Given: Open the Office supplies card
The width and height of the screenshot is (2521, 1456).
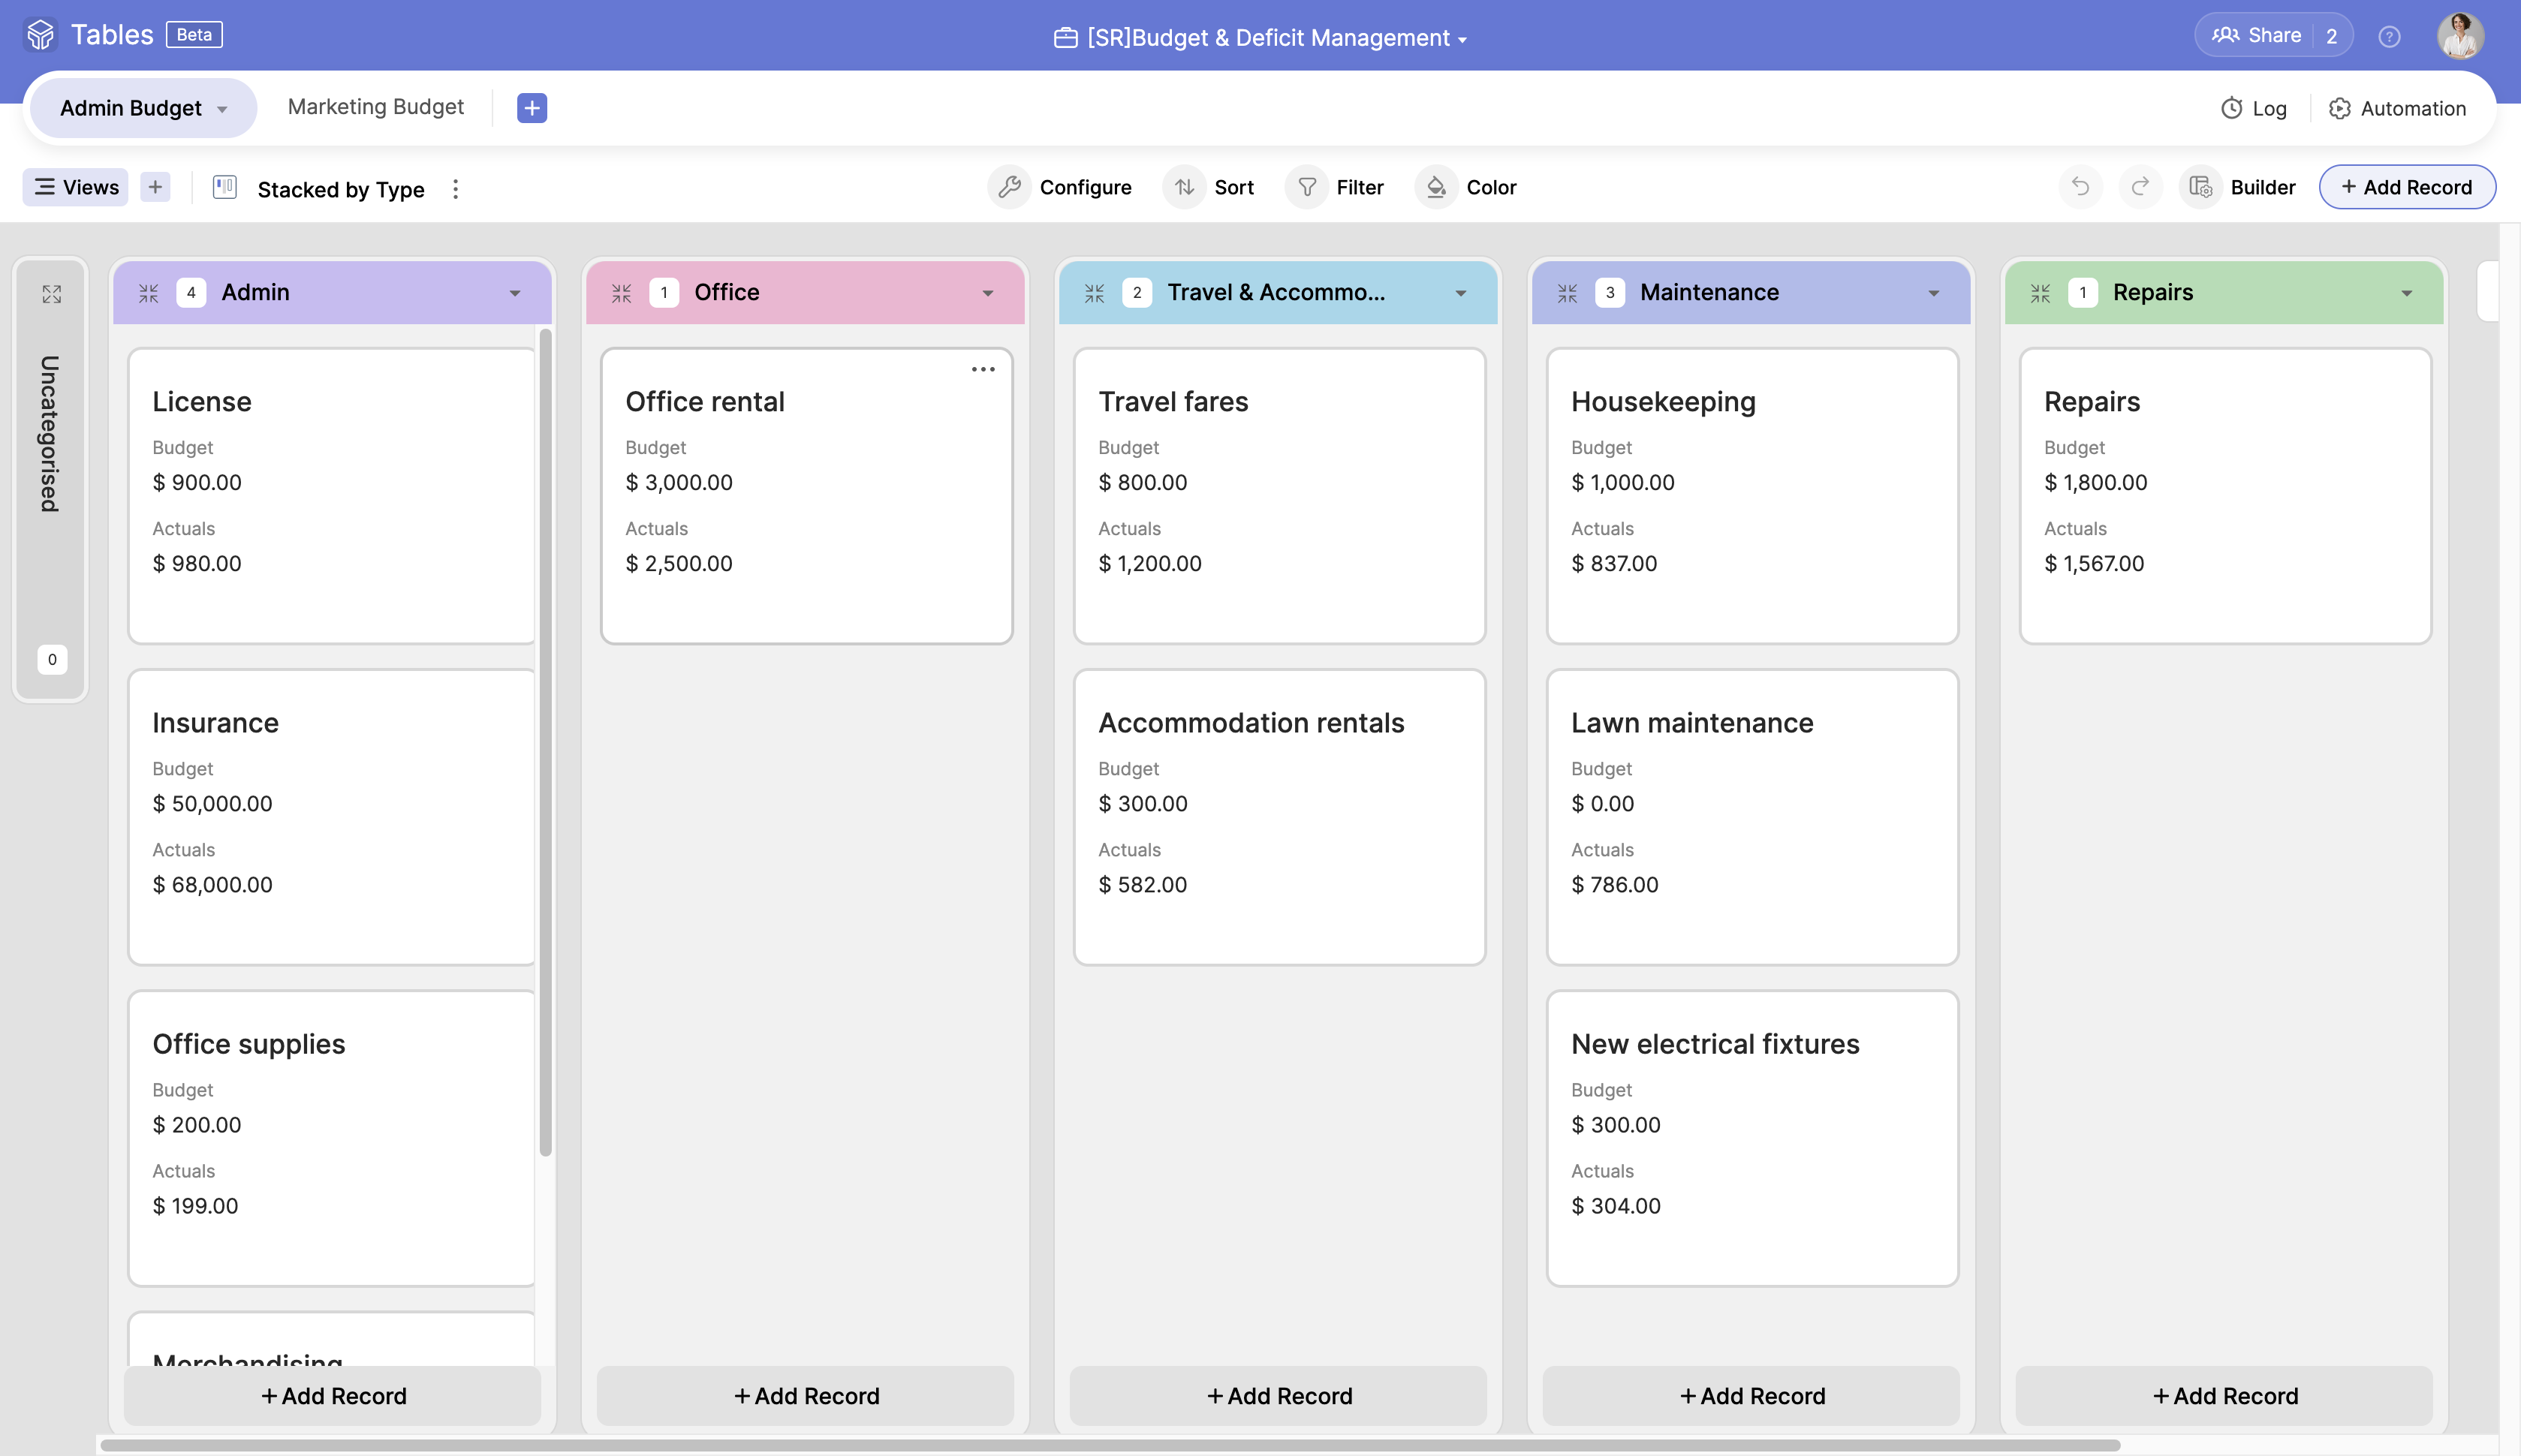Looking at the screenshot, I should 332,1138.
